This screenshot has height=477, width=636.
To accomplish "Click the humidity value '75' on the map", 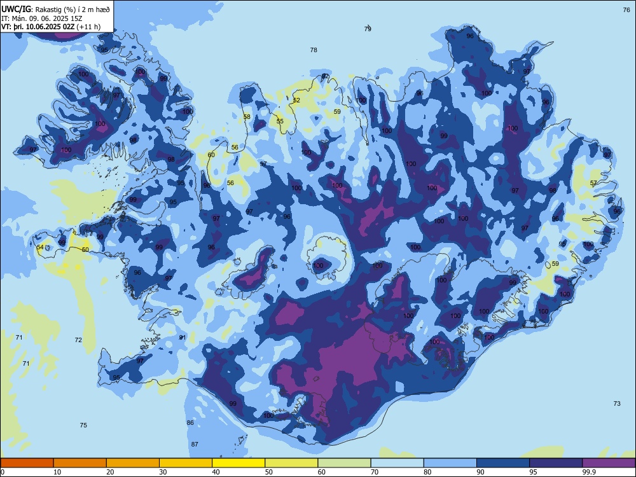I will (x=83, y=425).
